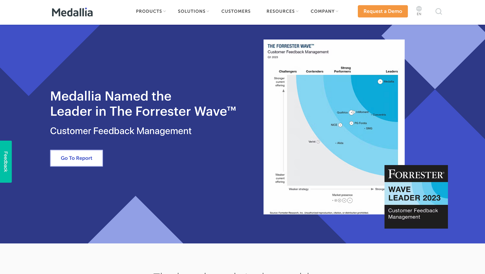The height and width of the screenshot is (274, 485).
Task: Click the globe language selector icon
Action: pos(419,9)
